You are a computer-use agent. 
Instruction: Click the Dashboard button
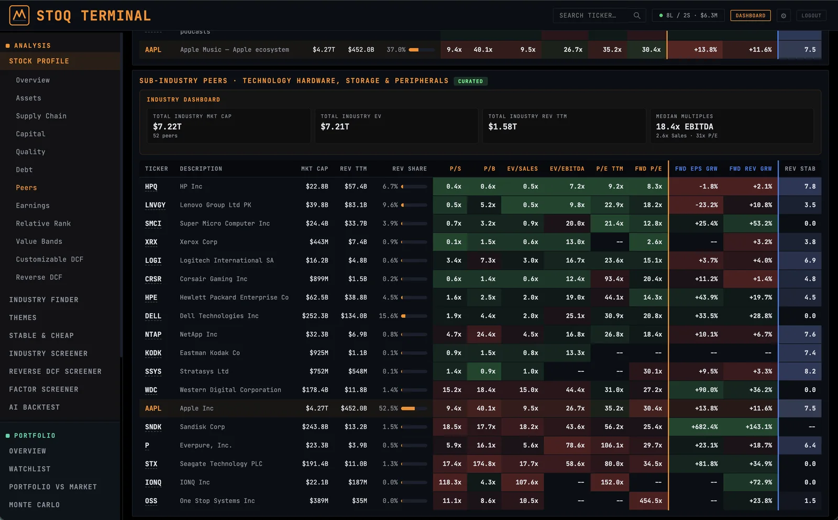(751, 16)
